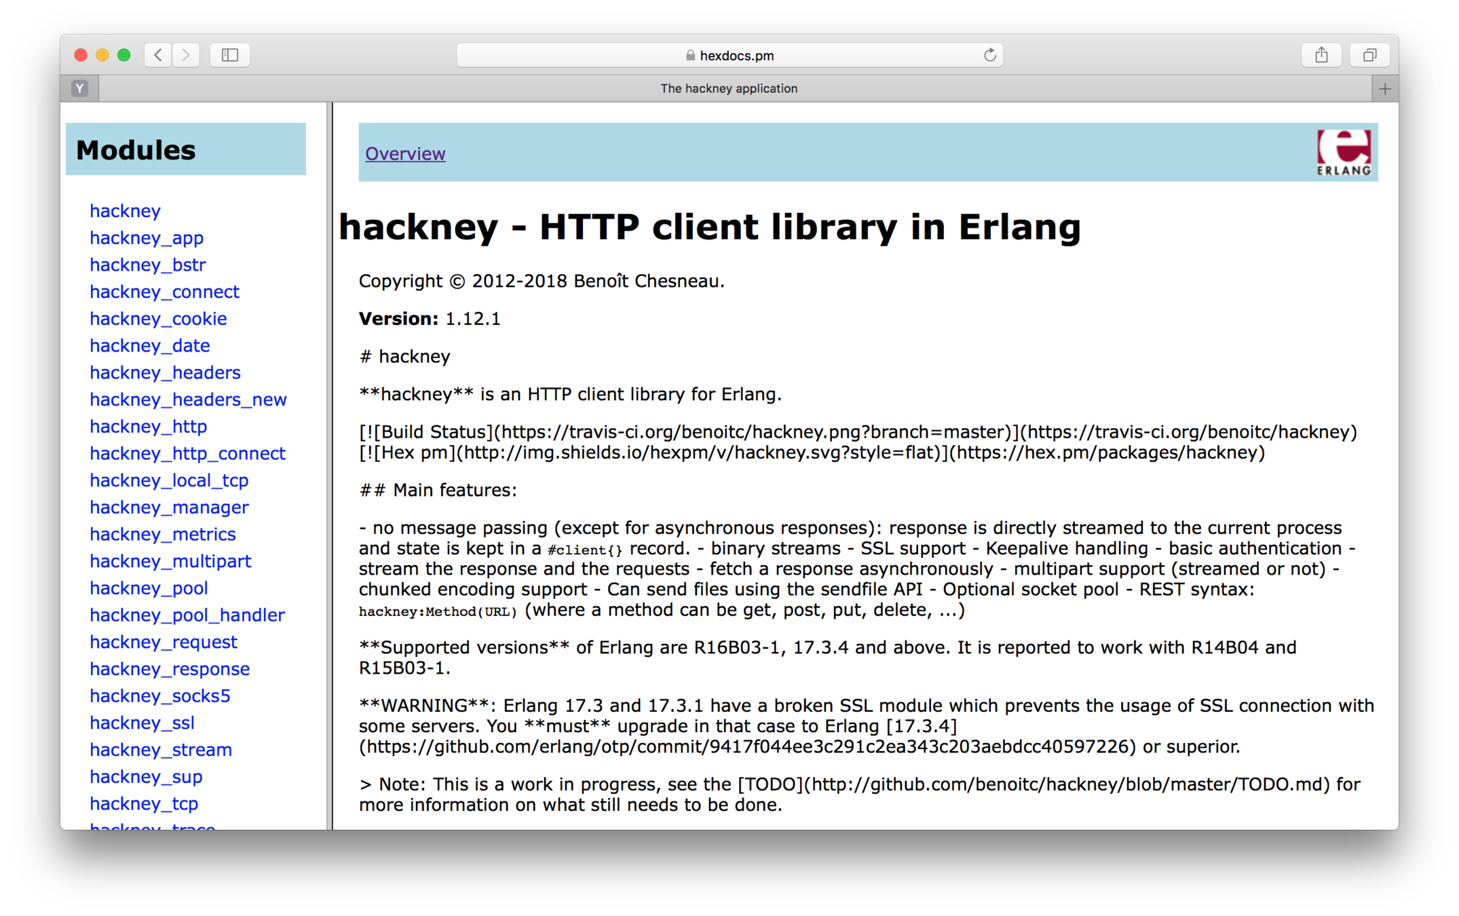Open the hackney module link
This screenshot has width=1459, height=916.
(125, 211)
